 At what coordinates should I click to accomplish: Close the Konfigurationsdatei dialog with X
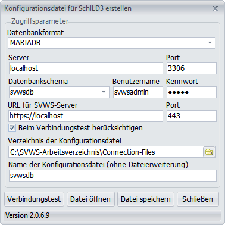(215, 8)
